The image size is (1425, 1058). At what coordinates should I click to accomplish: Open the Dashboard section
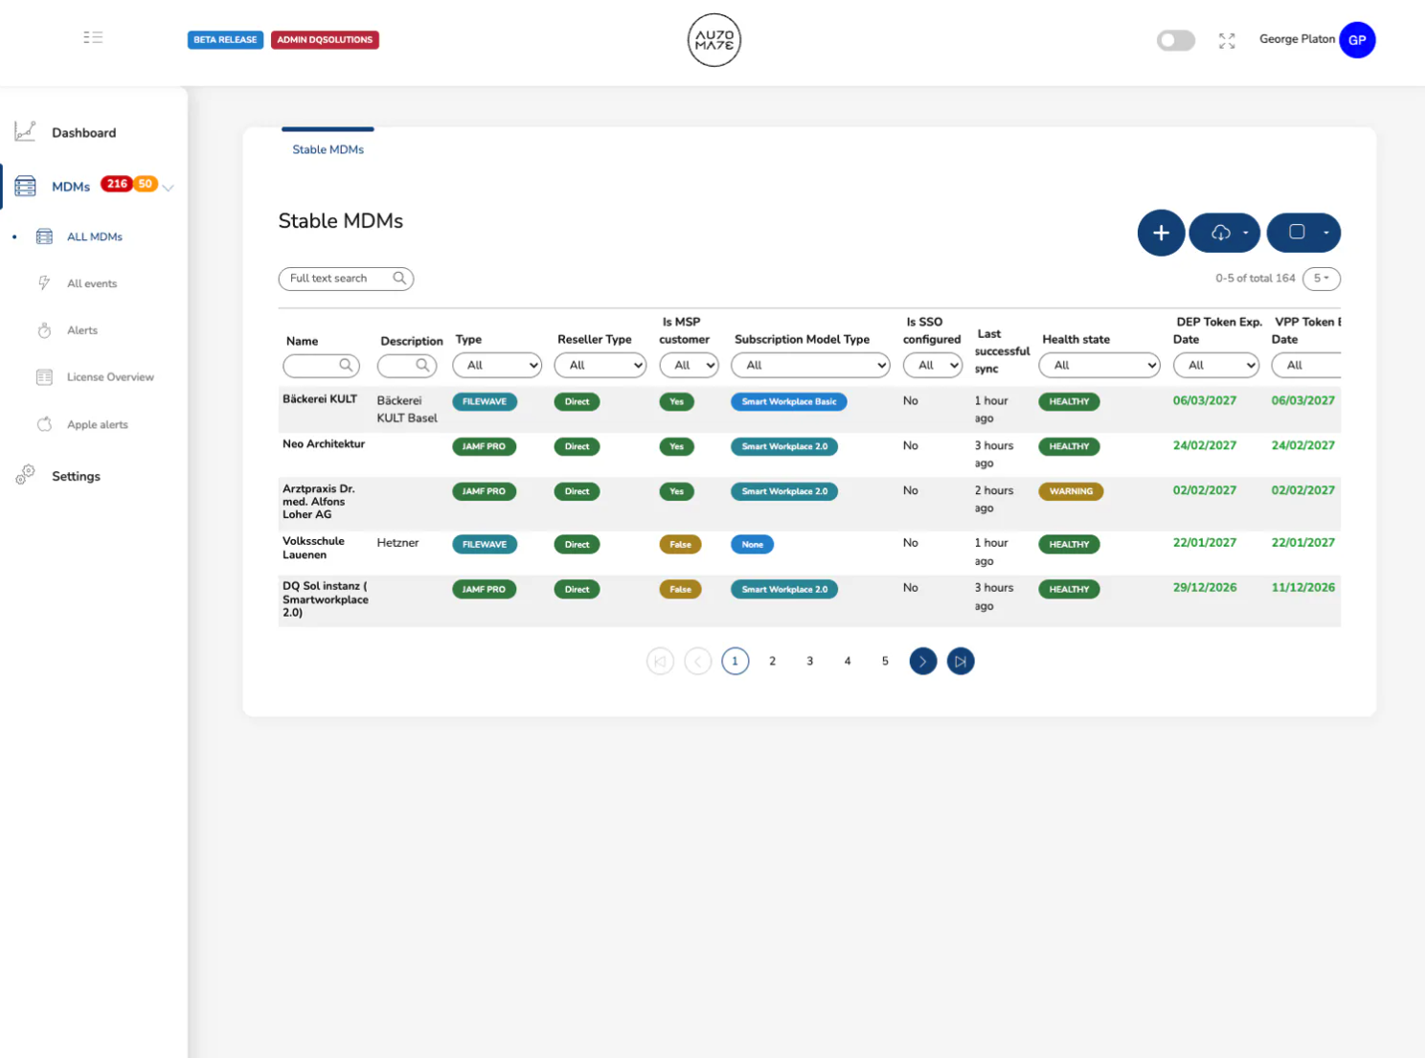pyautogui.click(x=83, y=133)
